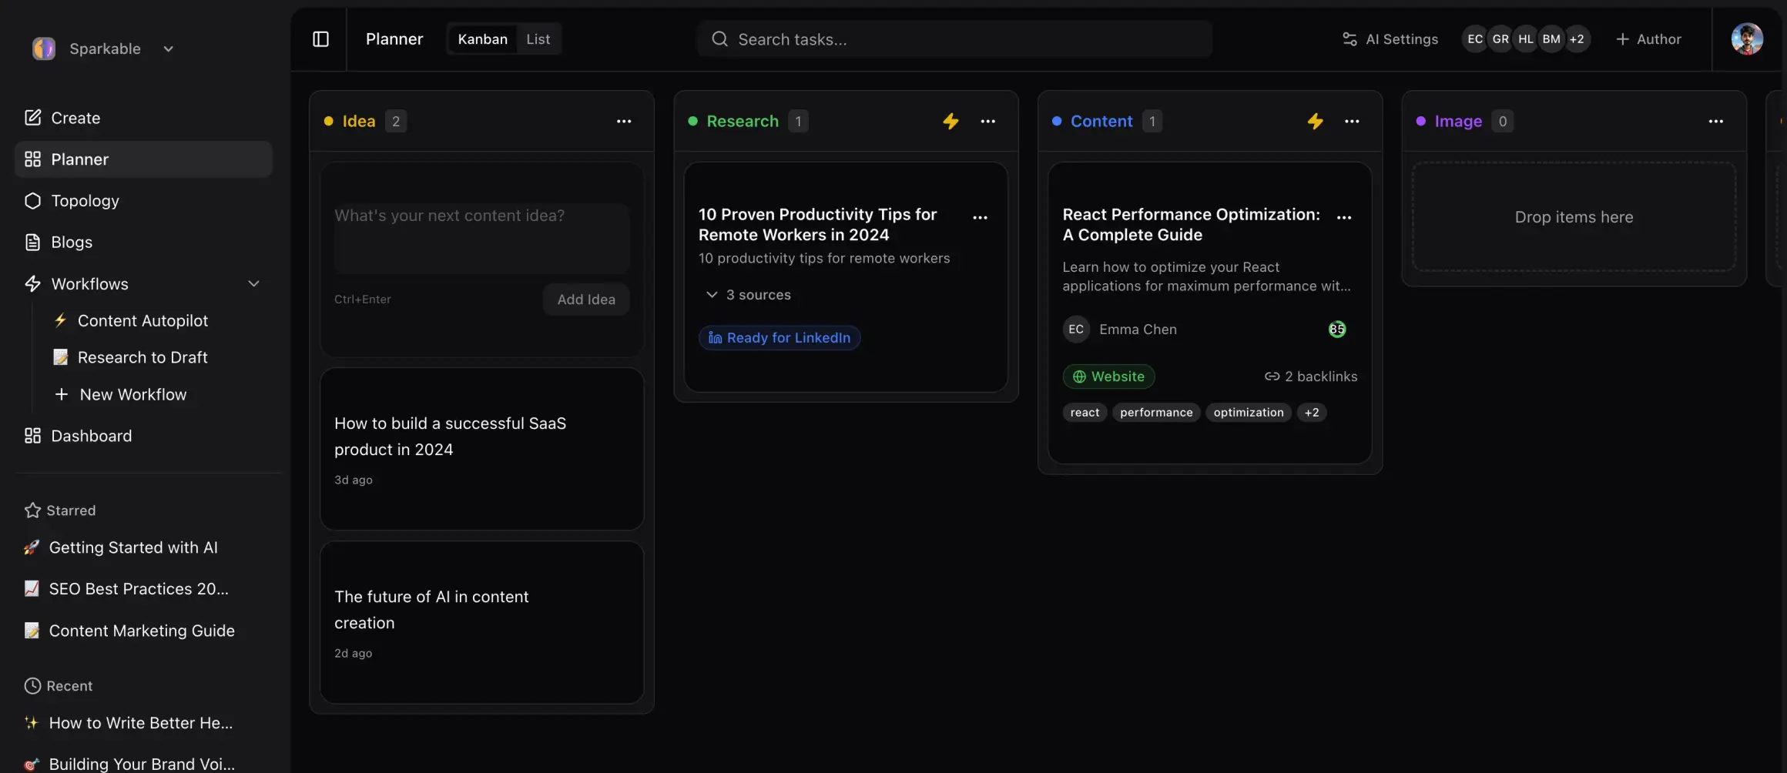Run Content column lightning automation
Image resolution: width=1787 pixels, height=773 pixels.
(1315, 122)
